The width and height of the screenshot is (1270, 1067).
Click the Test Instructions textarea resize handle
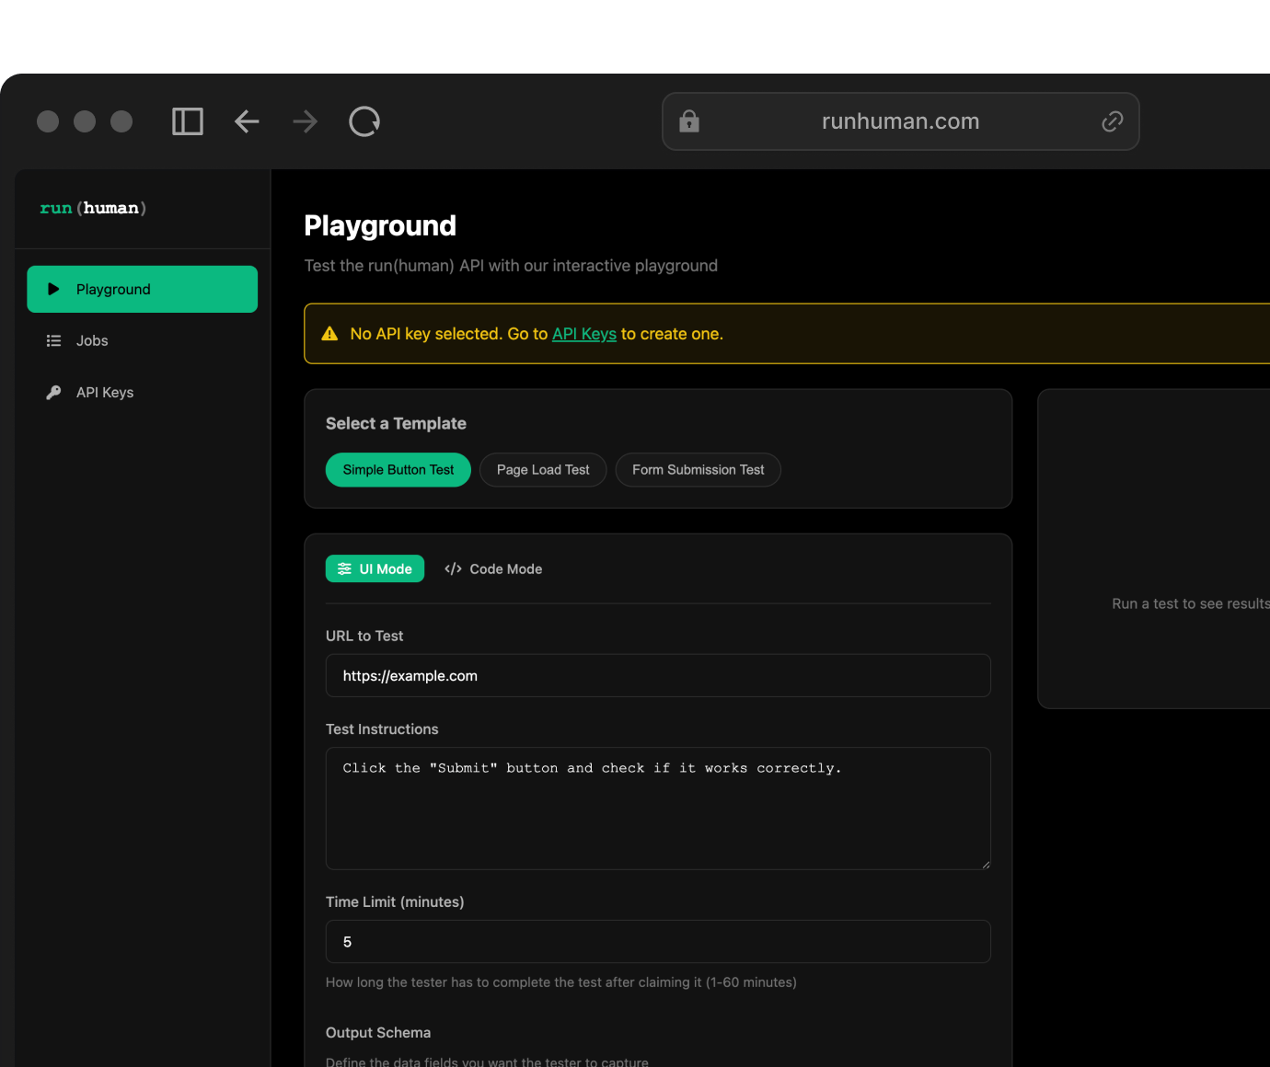(x=985, y=864)
